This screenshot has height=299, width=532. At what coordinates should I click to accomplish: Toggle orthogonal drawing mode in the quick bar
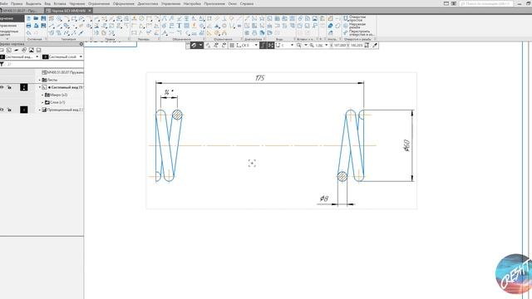click(263, 45)
